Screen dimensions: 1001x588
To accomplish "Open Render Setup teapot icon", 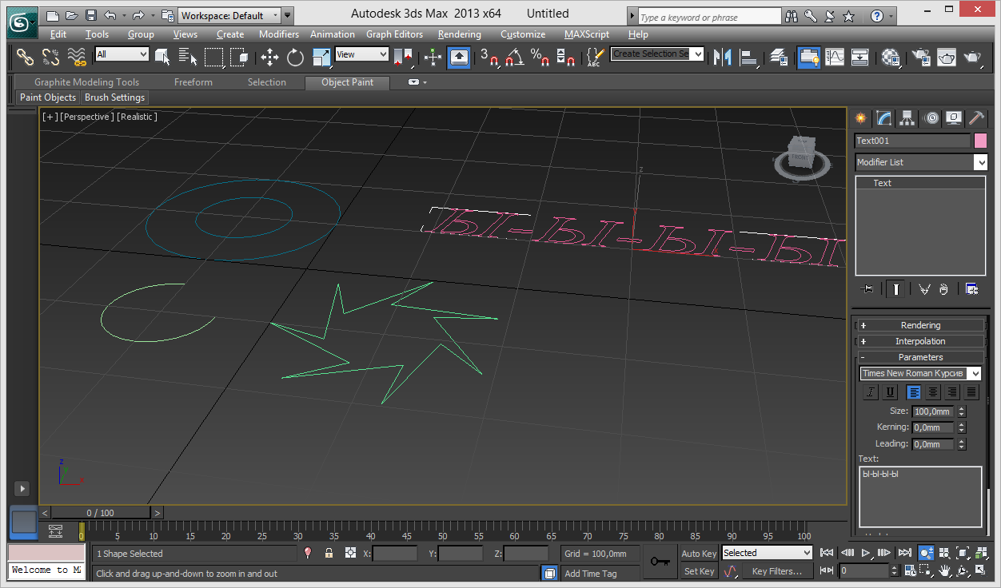I will point(922,57).
